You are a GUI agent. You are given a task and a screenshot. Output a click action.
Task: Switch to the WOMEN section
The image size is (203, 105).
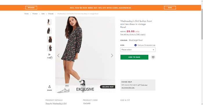click(31, 8)
